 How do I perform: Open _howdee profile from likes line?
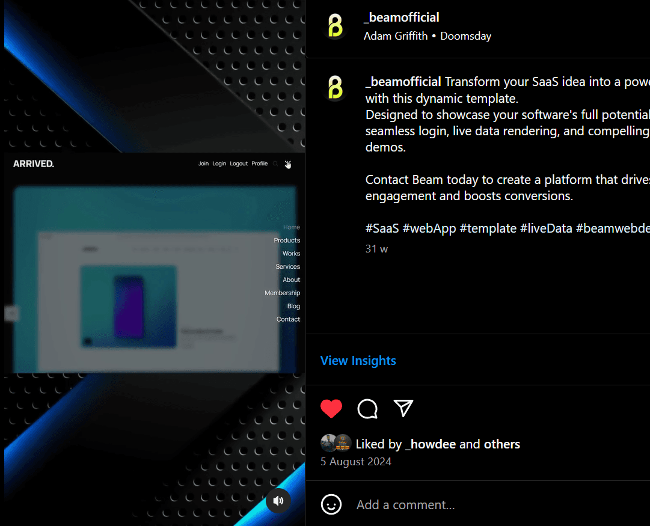pos(431,444)
